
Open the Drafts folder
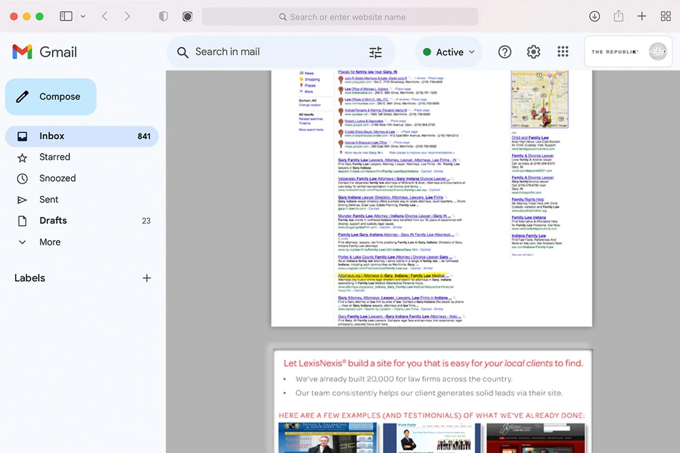pos(53,221)
